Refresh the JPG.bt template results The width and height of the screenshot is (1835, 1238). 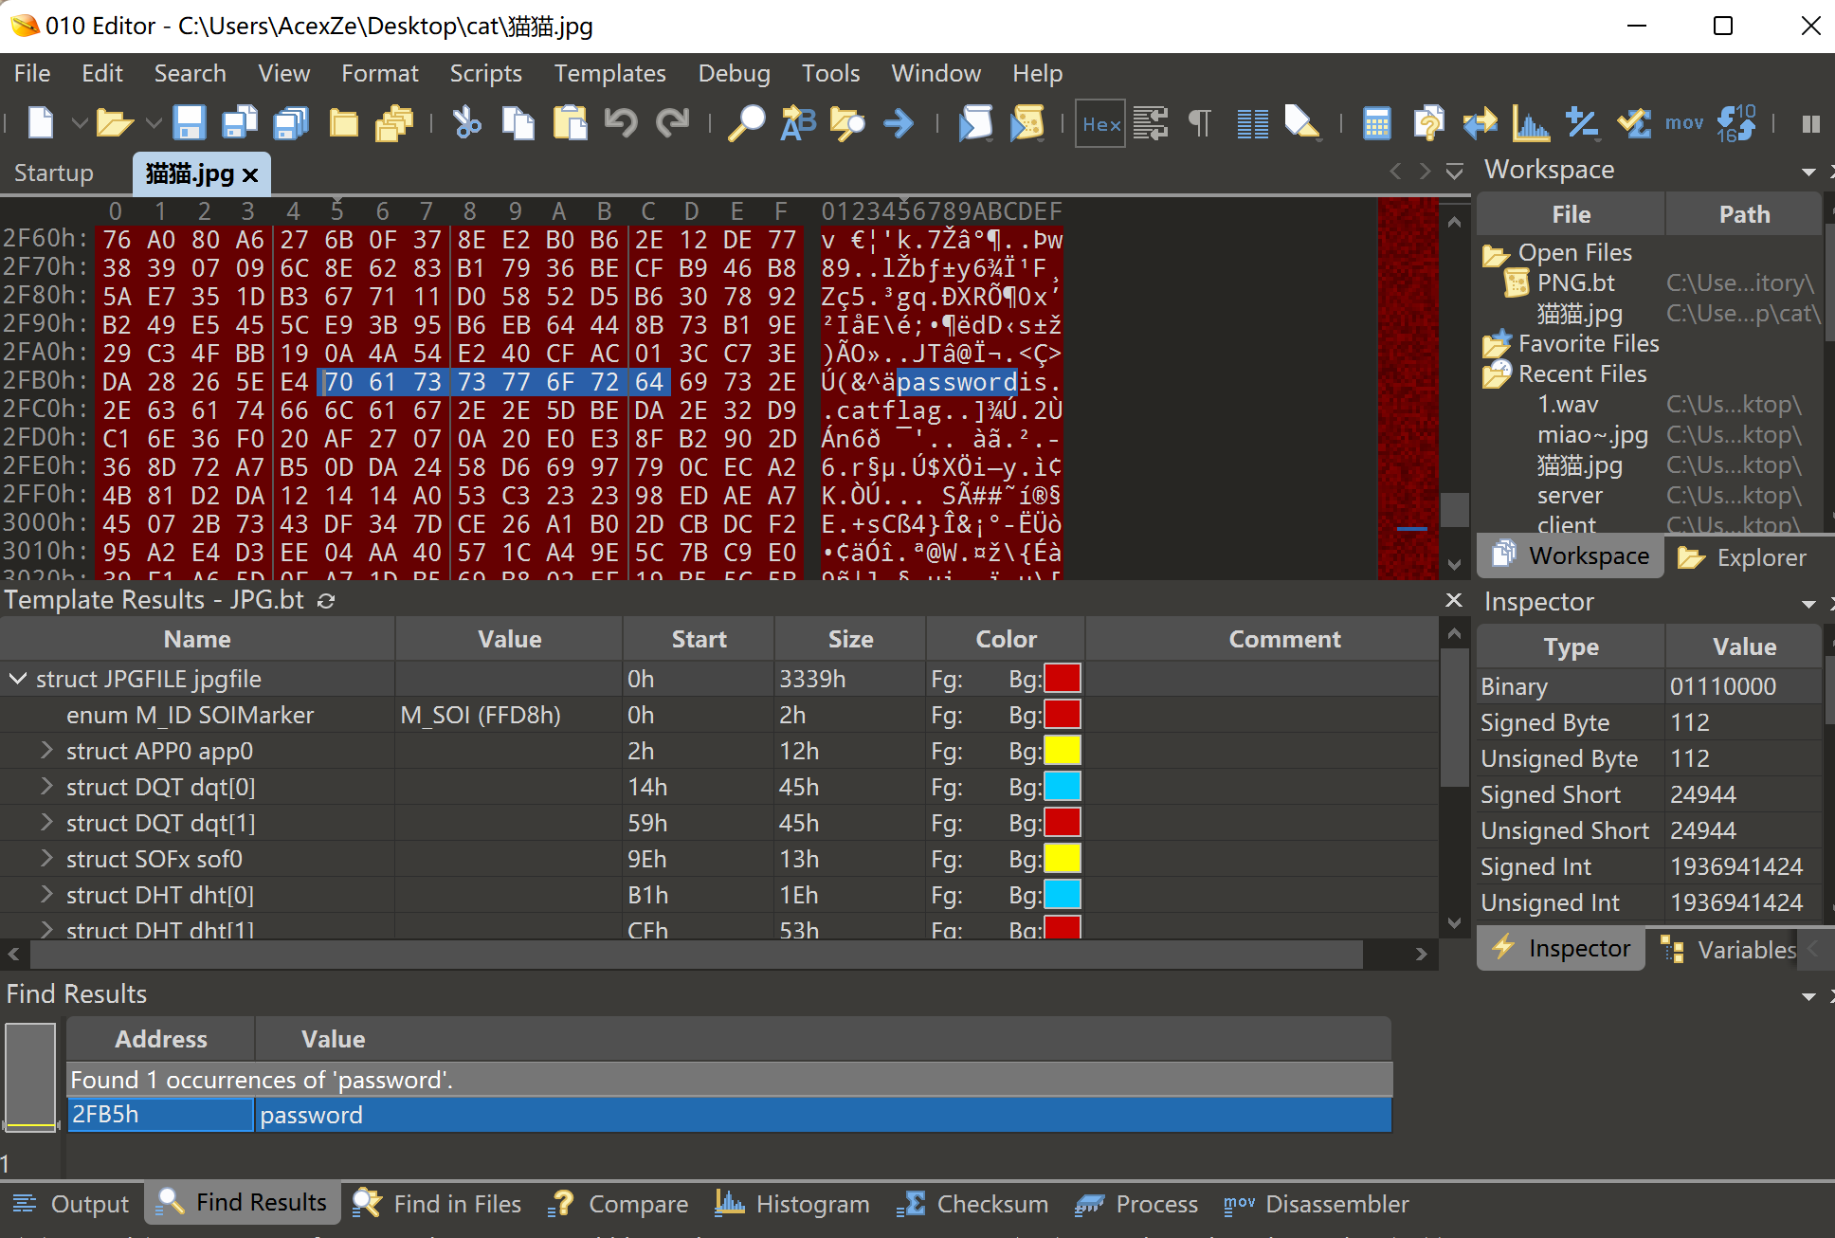[x=326, y=601]
